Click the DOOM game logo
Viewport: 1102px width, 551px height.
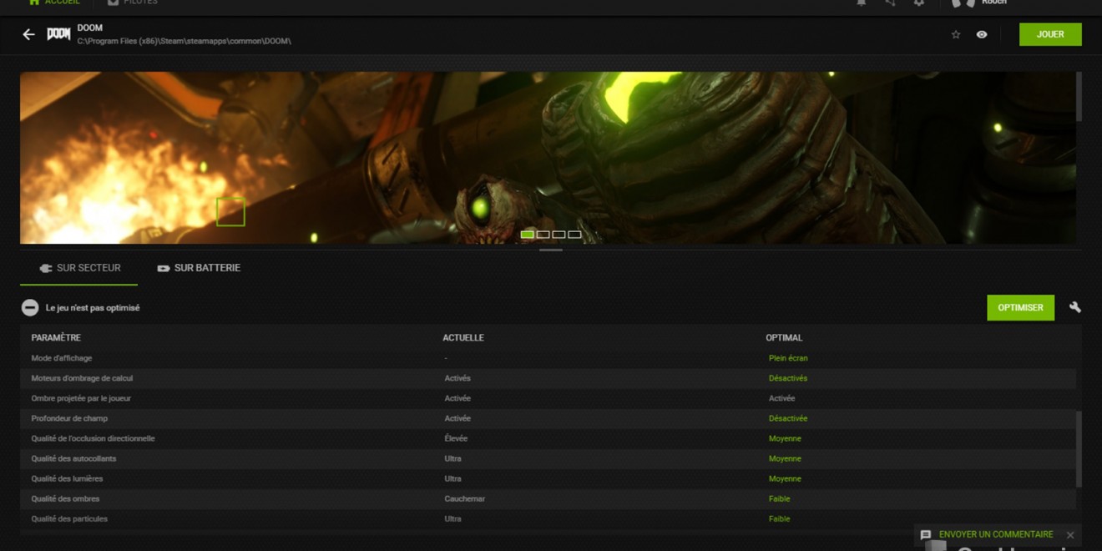pyautogui.click(x=58, y=34)
